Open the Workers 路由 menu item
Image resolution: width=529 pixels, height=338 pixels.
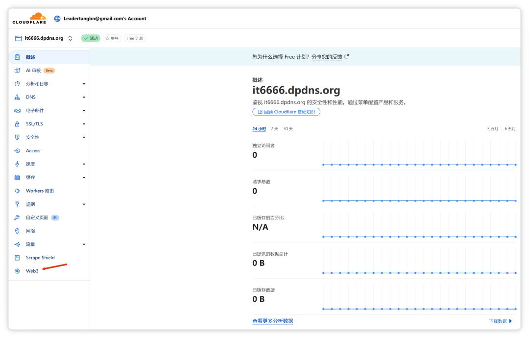pos(49,191)
